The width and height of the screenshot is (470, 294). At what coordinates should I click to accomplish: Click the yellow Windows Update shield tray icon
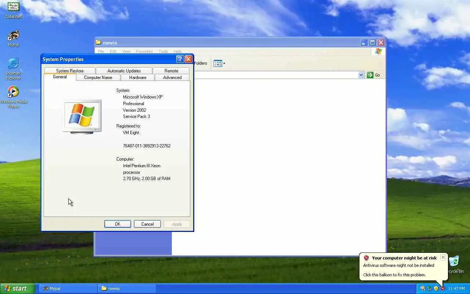tap(436, 288)
